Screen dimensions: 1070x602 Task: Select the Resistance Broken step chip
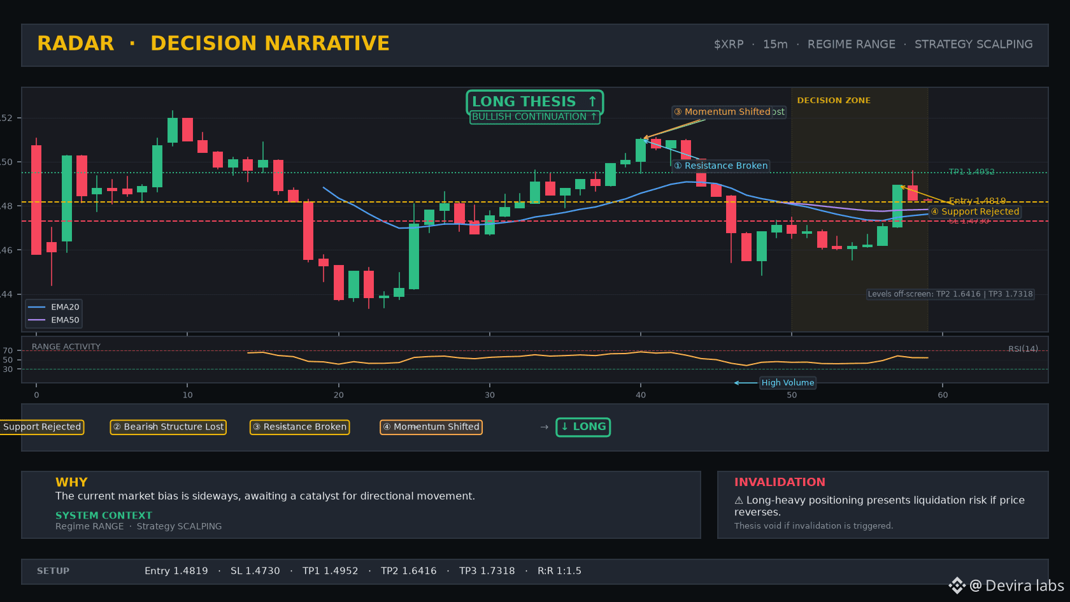pyautogui.click(x=299, y=427)
